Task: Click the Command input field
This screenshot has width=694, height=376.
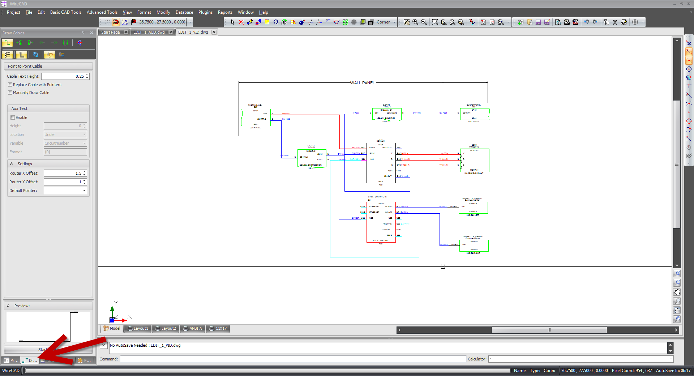Action: tap(293, 359)
